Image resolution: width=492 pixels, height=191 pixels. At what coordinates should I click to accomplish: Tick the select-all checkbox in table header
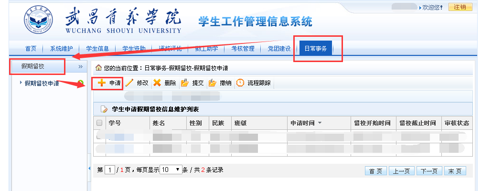[x=99, y=123]
